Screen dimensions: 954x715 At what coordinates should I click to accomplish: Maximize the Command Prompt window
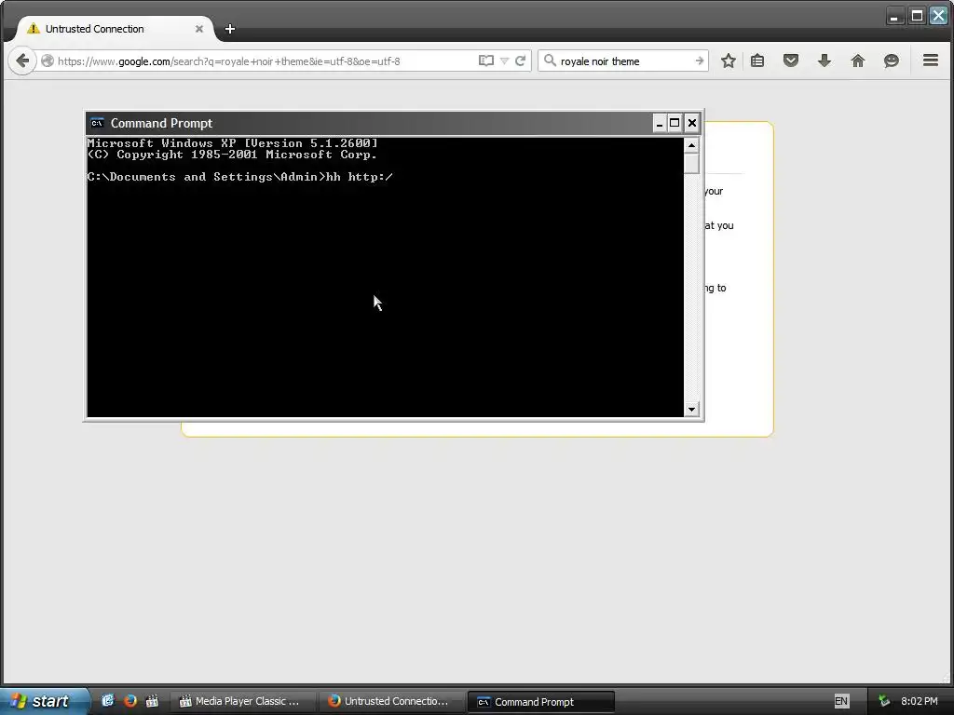675,124
